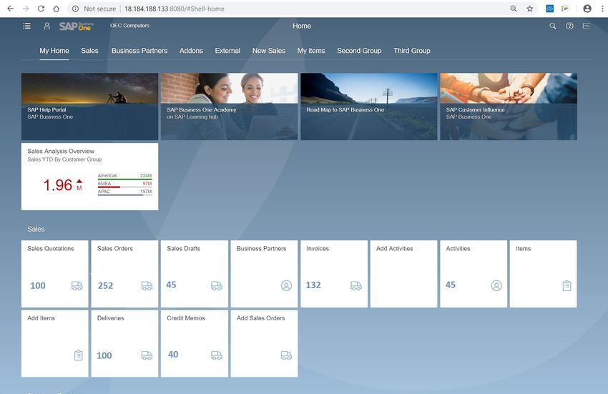Click Not secure site info indicator
The width and height of the screenshot is (608, 394).
pos(94,9)
